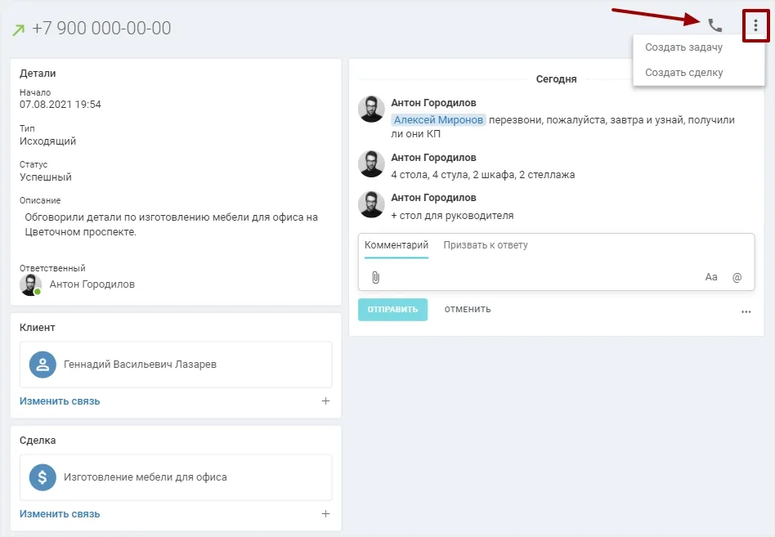The height and width of the screenshot is (537, 775).
Task: Click the ОТПРАВИТЬ button
Action: pyautogui.click(x=392, y=310)
